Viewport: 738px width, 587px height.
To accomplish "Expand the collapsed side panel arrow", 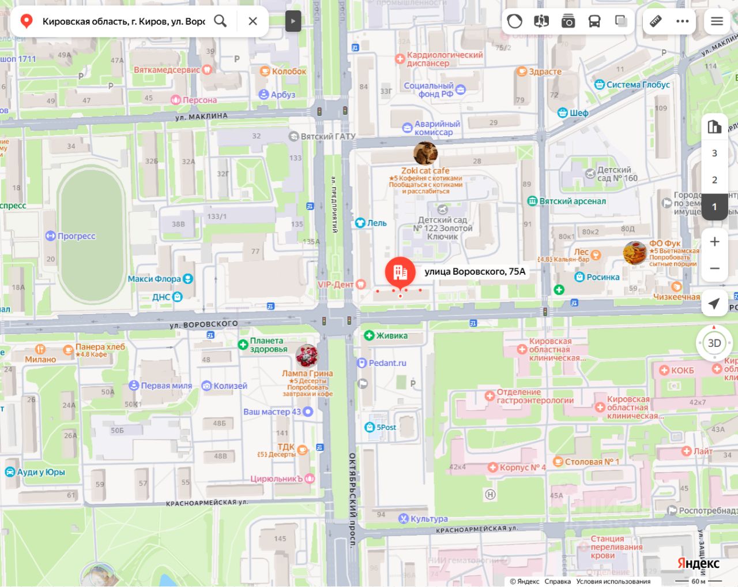I will coord(293,21).
